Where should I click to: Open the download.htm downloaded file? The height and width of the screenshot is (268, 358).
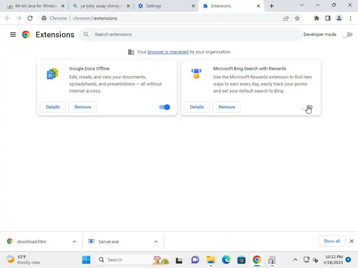(31, 241)
